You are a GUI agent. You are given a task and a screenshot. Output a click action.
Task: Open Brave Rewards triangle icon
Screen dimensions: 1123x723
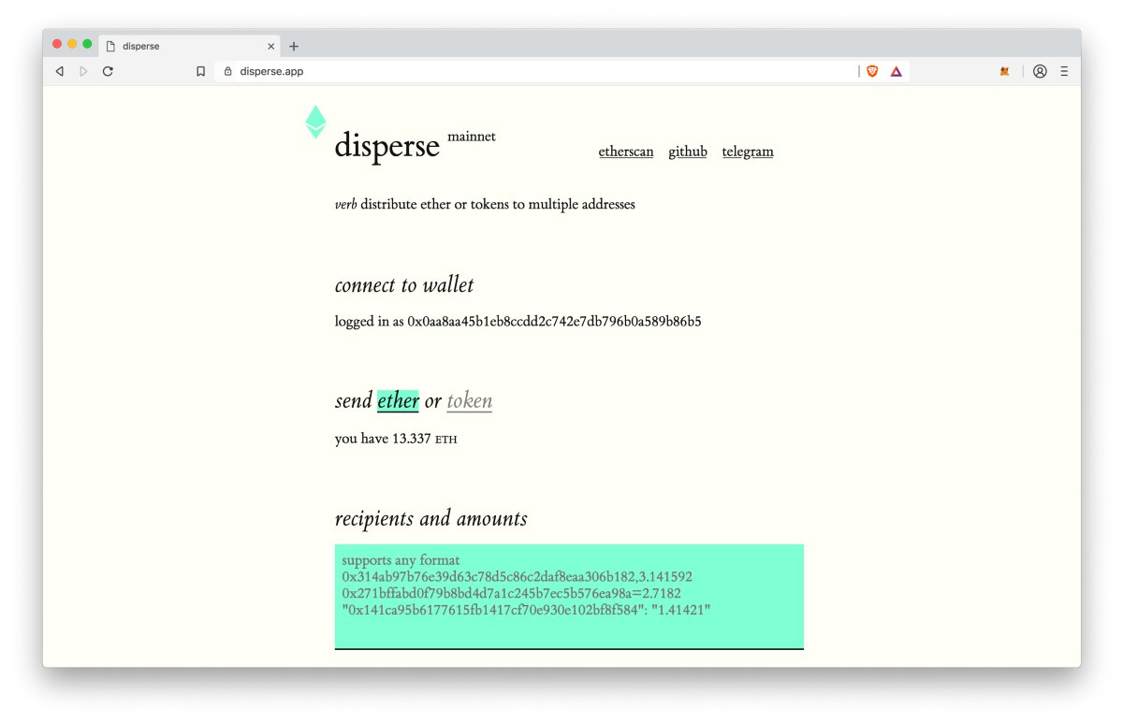pyautogui.click(x=896, y=71)
